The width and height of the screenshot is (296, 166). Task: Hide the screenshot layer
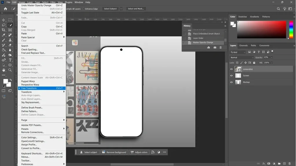coord(231,69)
